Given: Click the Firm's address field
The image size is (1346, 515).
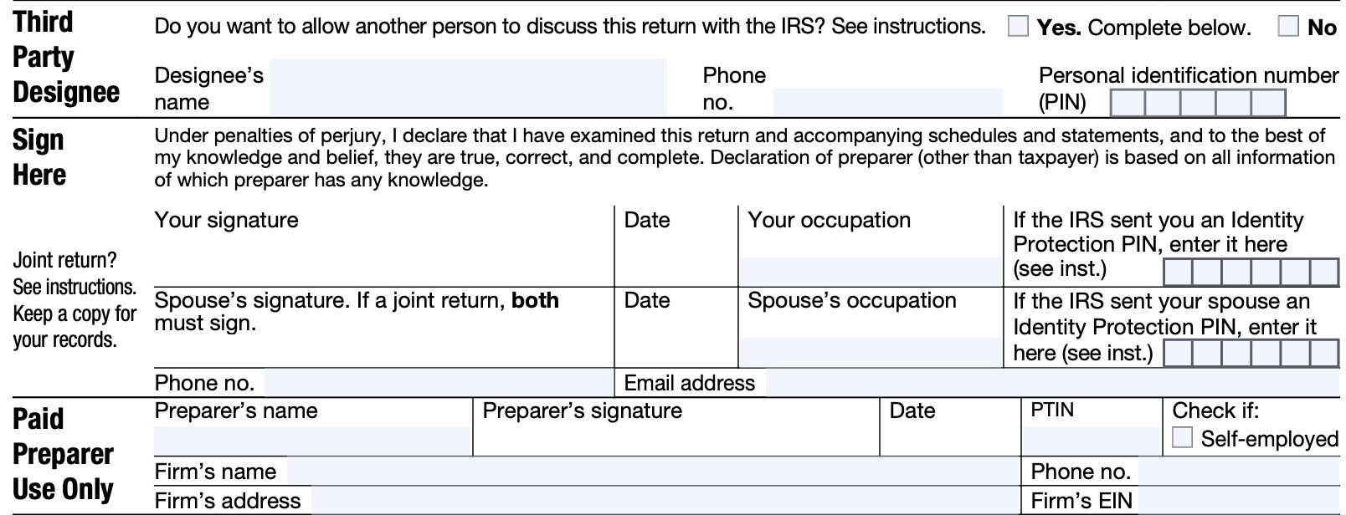Looking at the screenshot, I should (665, 501).
